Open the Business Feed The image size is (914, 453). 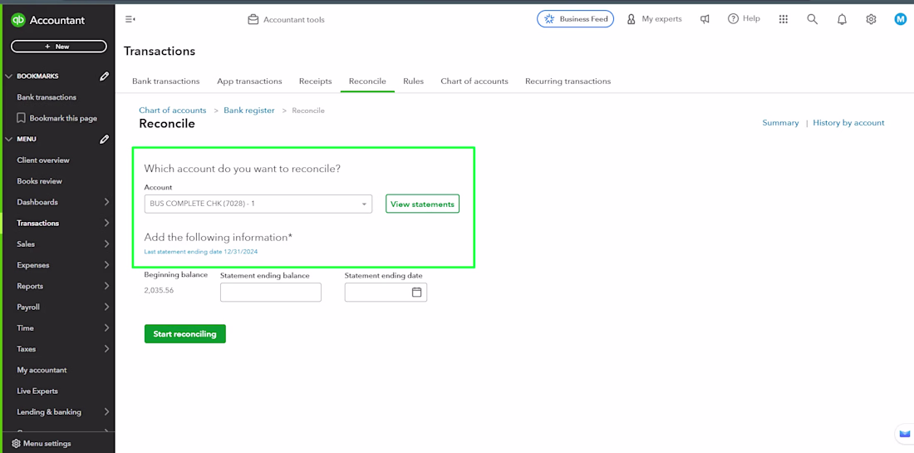[x=575, y=19]
